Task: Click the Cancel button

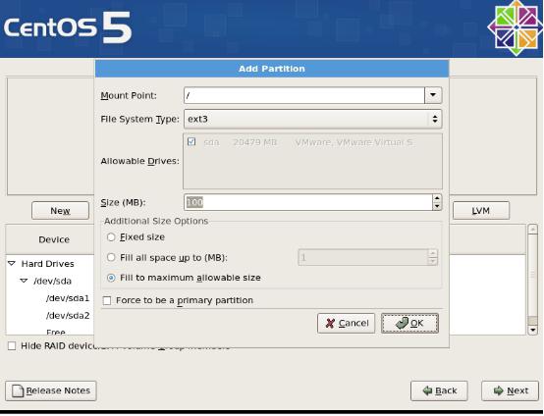Action: click(346, 323)
